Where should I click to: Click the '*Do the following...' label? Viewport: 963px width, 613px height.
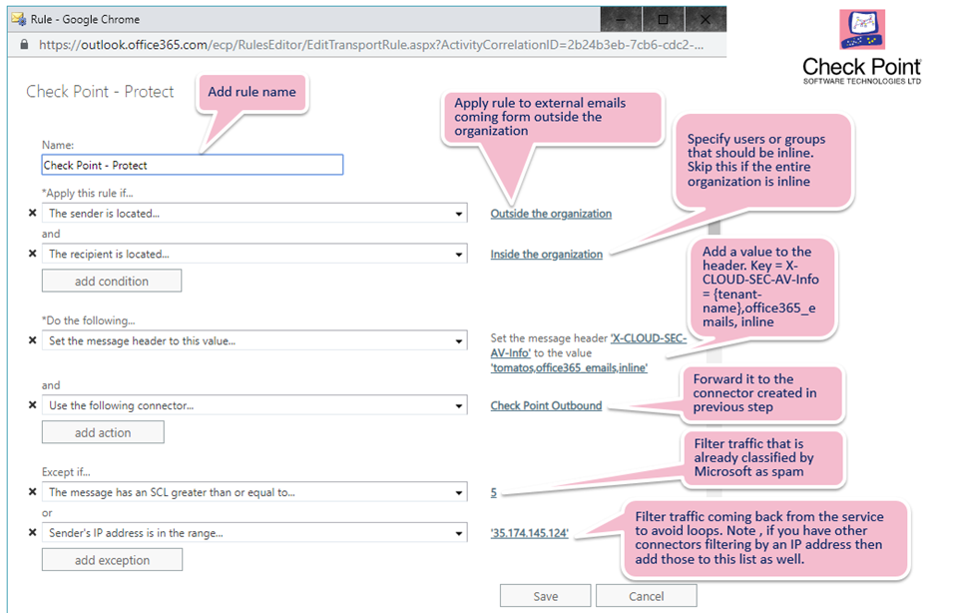pyautogui.click(x=89, y=320)
